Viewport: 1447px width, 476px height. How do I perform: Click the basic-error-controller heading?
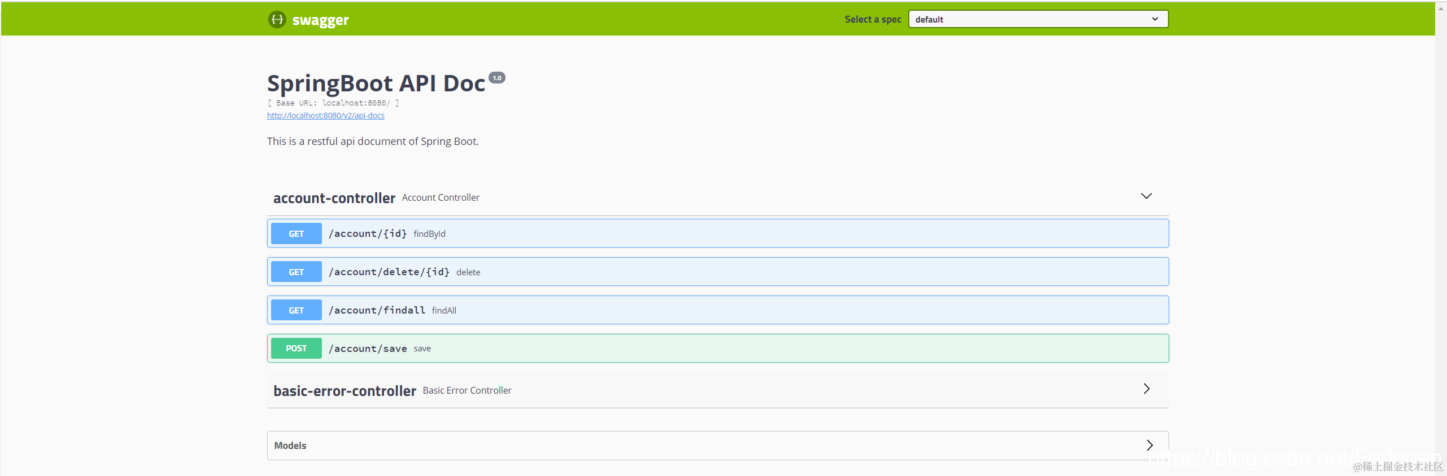tap(345, 391)
